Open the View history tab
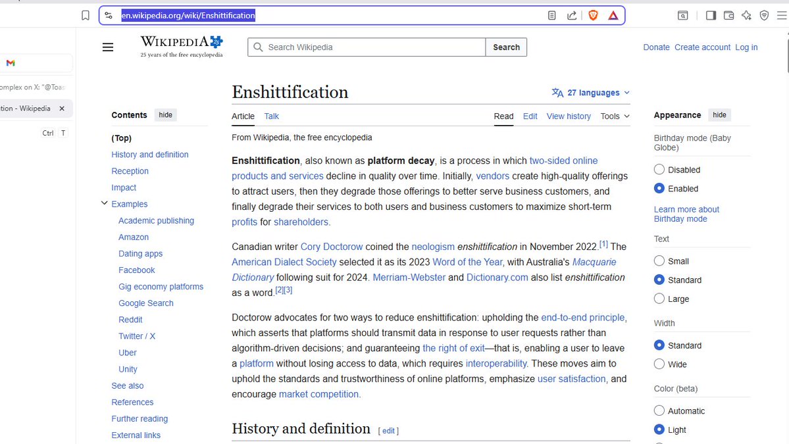The image size is (789, 444). [x=569, y=116]
